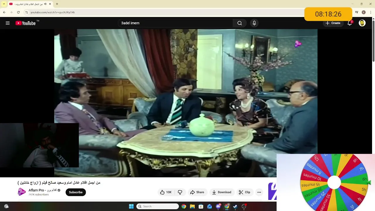This screenshot has width=375, height=211.
Task: Open Chrome media controls icon
Action: coord(357,12)
